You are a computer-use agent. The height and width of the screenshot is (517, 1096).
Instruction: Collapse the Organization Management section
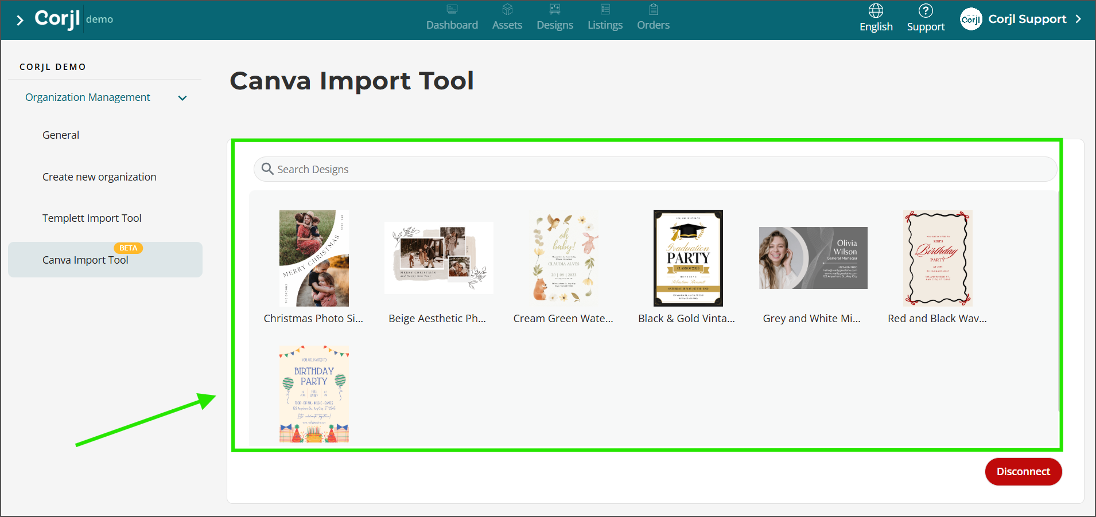coord(88,97)
